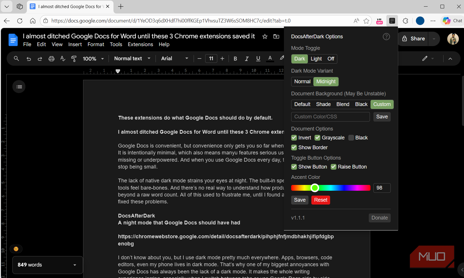This screenshot has width=464, height=278.
Task: Print the document using printer icon
Action: click(51, 58)
